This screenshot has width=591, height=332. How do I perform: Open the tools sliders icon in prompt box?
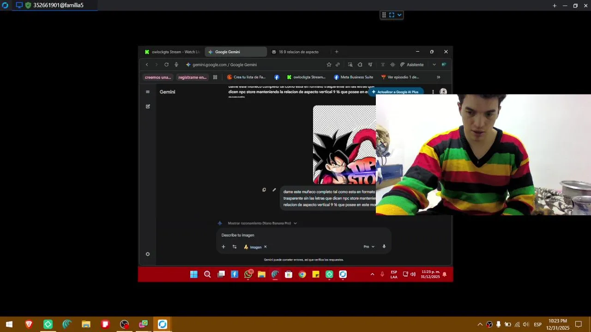235,247
